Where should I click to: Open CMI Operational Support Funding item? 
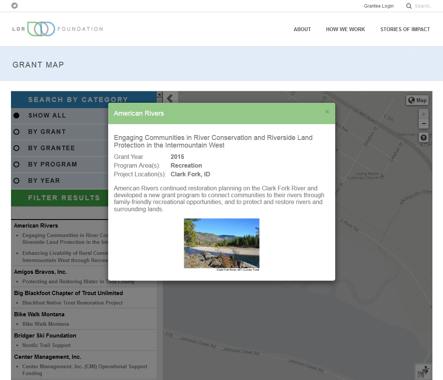tap(85, 370)
